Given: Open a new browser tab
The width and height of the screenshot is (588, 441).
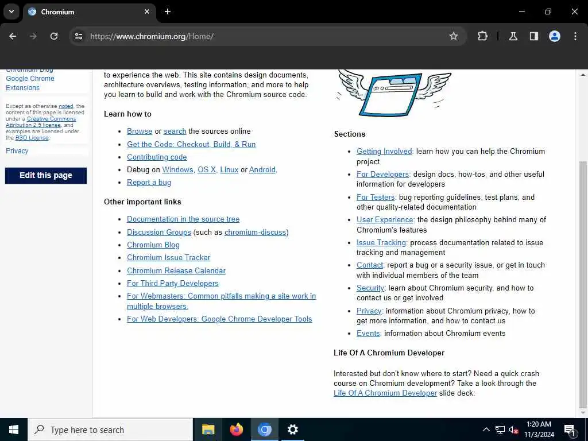Looking at the screenshot, I should [168, 11].
